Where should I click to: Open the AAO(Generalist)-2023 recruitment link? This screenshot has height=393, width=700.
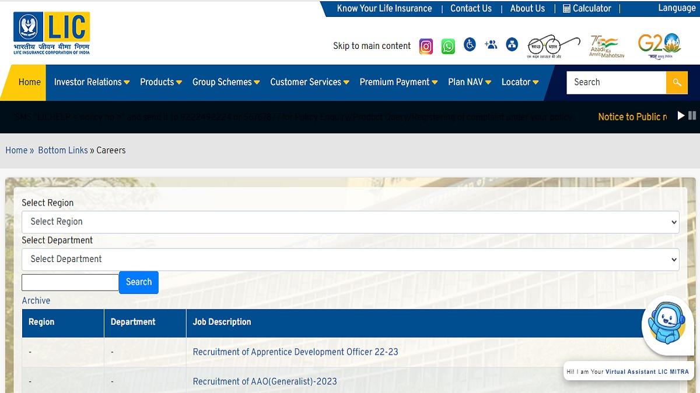pyautogui.click(x=264, y=381)
